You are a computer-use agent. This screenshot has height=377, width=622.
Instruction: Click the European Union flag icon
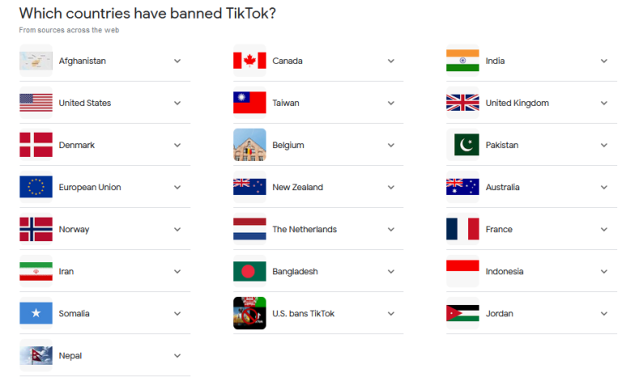coord(36,187)
